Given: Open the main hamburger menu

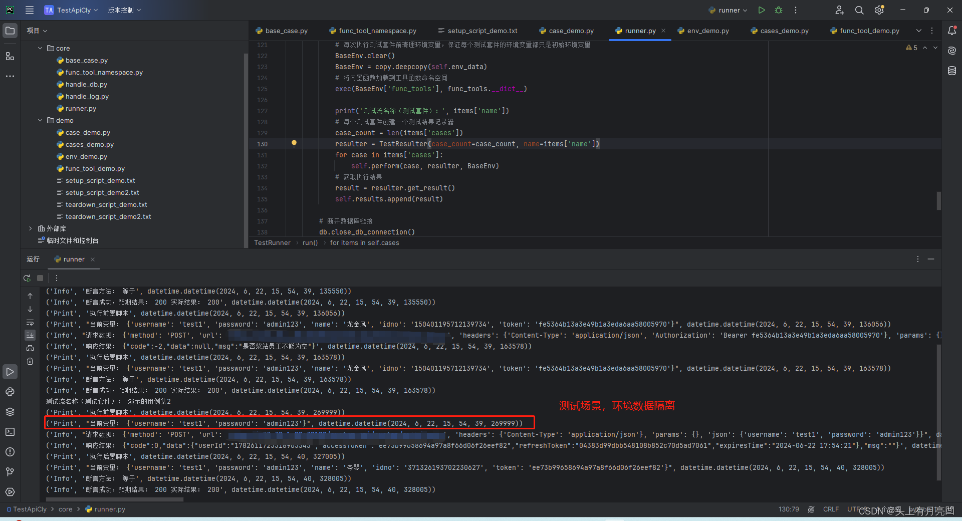Looking at the screenshot, I should 30,10.
